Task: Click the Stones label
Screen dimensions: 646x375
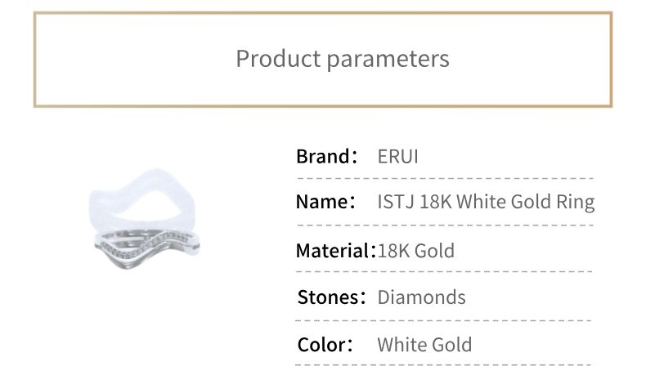Action: [331, 297]
